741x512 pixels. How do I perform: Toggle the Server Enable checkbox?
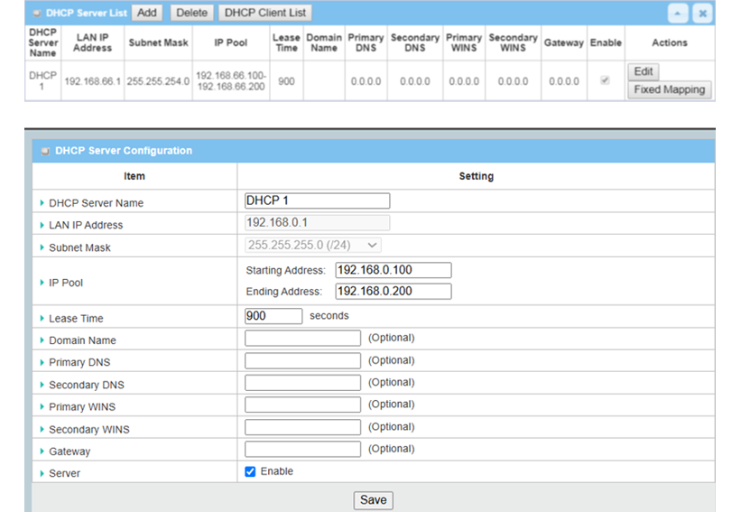(x=250, y=471)
